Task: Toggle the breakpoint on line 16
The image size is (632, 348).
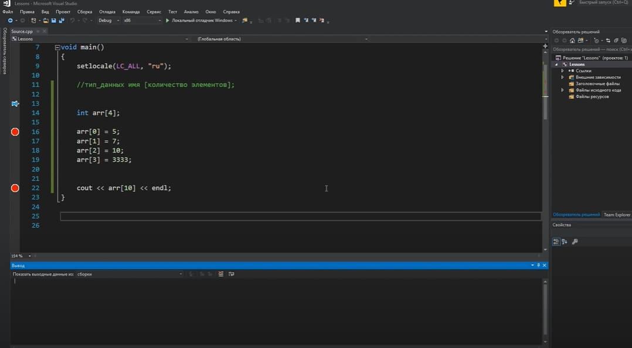Action: tap(15, 132)
